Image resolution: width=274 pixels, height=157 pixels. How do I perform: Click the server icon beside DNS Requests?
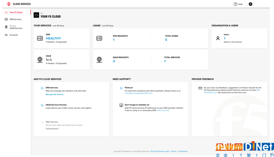(99, 38)
